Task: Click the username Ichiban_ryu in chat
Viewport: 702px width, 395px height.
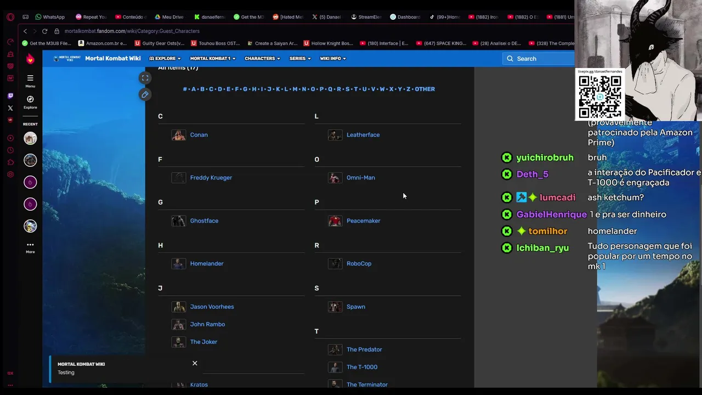Action: [x=542, y=248]
